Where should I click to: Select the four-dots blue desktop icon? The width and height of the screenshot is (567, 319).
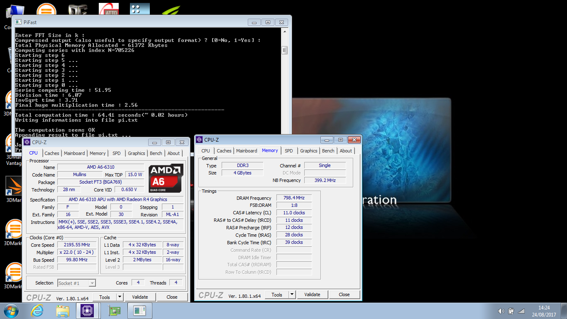(140, 8)
